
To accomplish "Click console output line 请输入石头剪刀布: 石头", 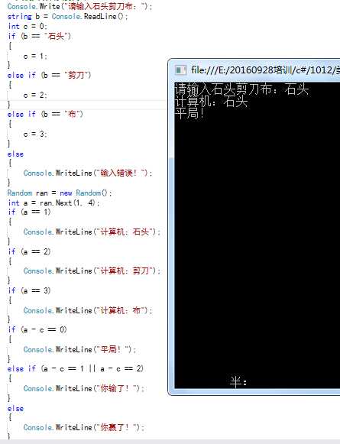I will click(241, 89).
